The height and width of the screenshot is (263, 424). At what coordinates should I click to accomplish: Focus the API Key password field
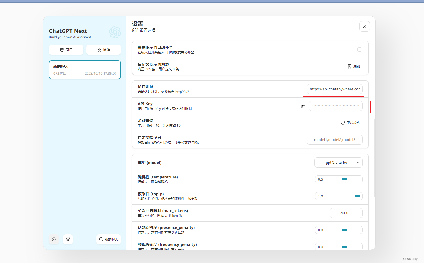click(x=336, y=106)
